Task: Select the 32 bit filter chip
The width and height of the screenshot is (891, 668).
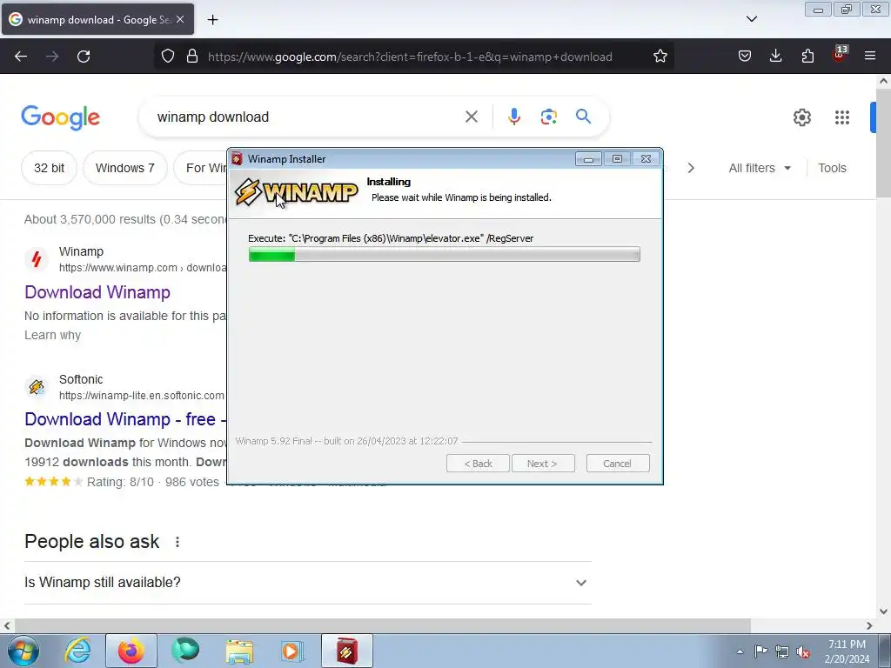Action: click(x=49, y=168)
